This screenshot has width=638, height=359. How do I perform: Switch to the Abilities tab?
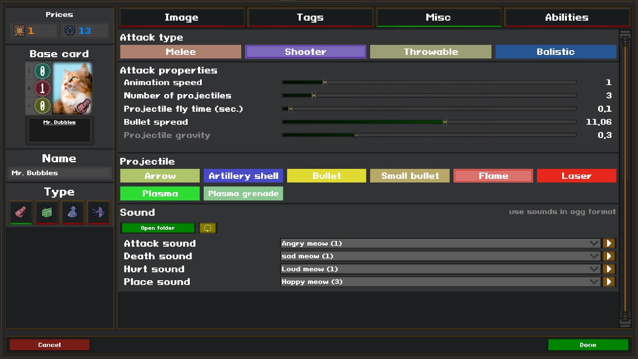(567, 17)
